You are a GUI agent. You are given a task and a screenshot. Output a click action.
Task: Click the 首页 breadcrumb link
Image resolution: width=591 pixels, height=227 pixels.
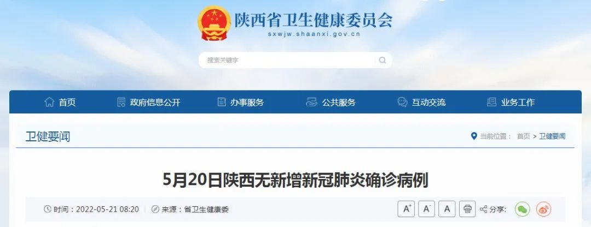pyautogui.click(x=523, y=136)
